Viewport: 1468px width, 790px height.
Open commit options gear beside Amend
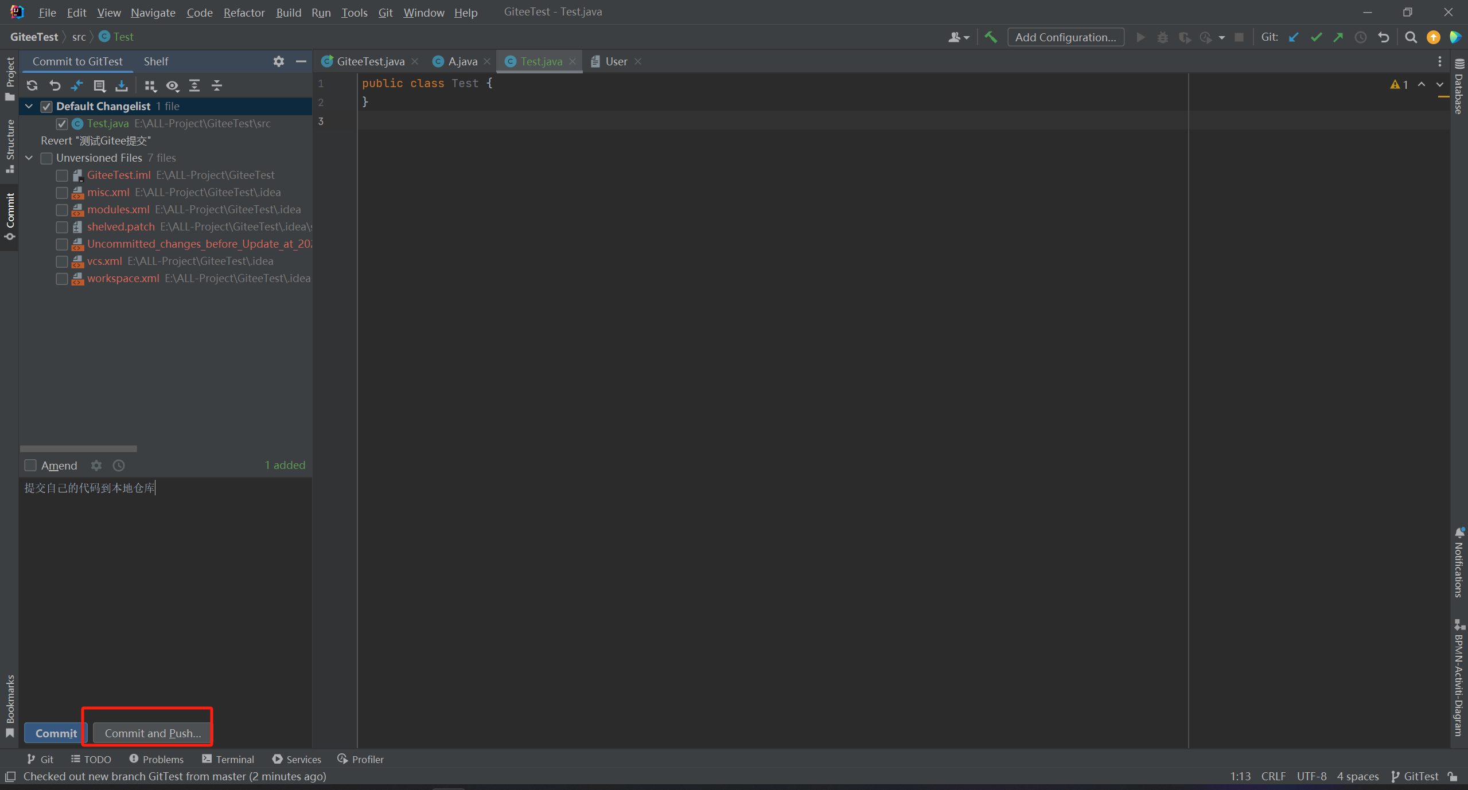tap(96, 466)
